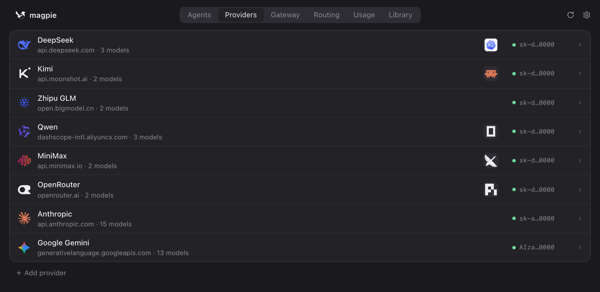The image size is (600, 292).
Task: Click api.moonshot.ai · 2 models text
Action: (x=80, y=79)
